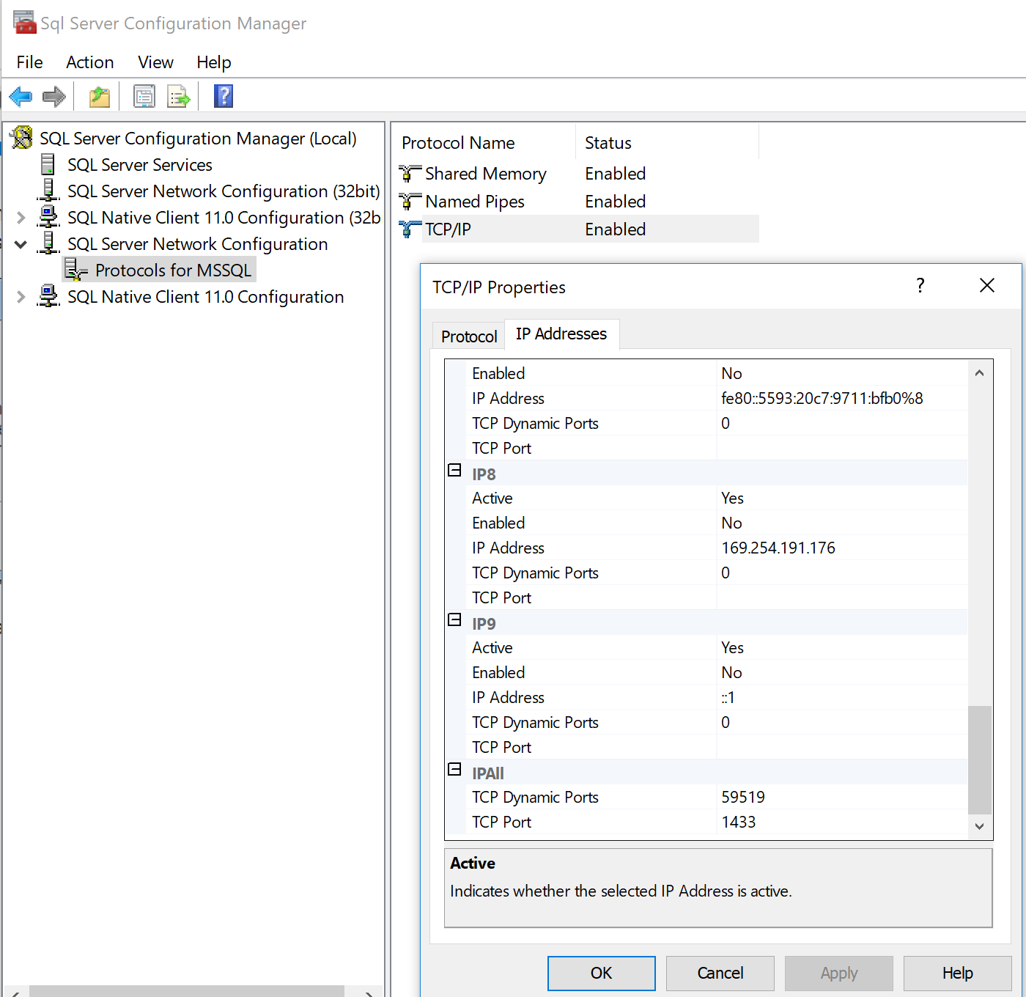Screen dimensions: 1026x997
Task: Select the Named Pipes protocol row
Action: [474, 202]
